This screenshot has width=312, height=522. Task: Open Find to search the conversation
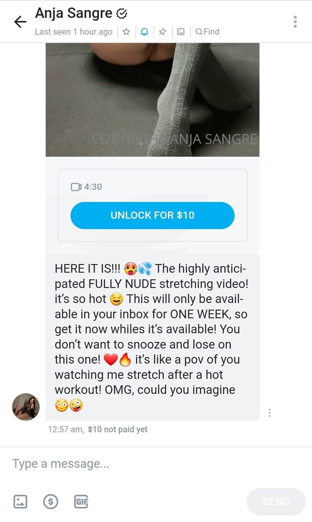(x=207, y=32)
